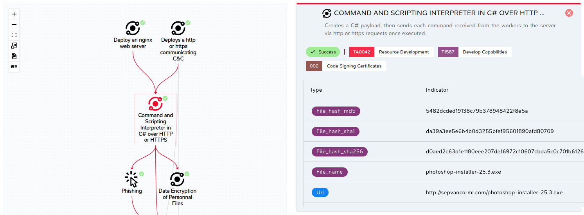584x215 pixels.
Task: Click success checkmark on Command and Scripting node
Action: [165, 98]
